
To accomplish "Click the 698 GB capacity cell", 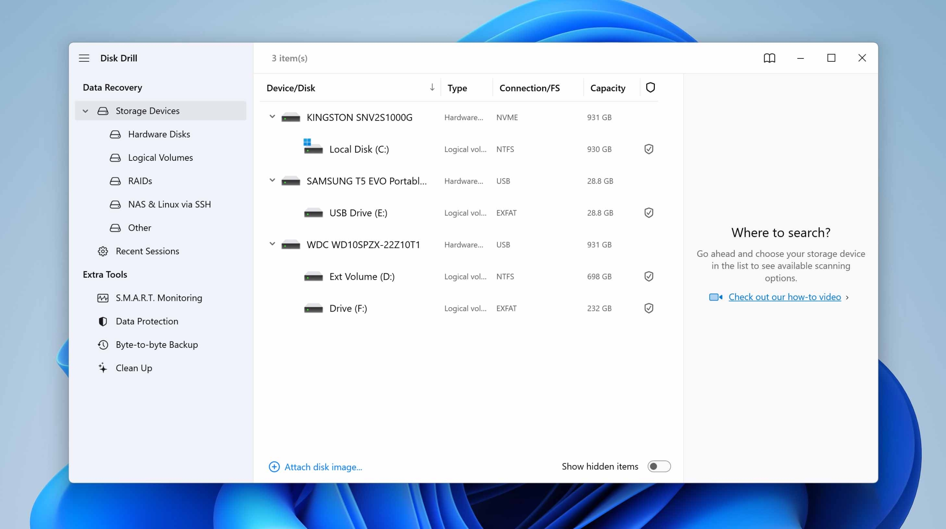I will click(599, 277).
